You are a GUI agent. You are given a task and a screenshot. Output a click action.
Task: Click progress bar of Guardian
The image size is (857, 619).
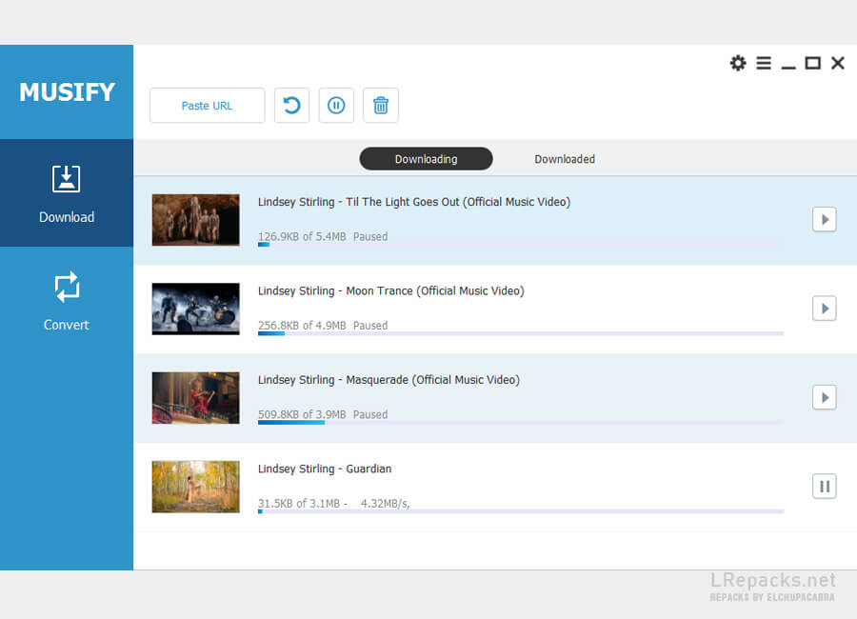[x=521, y=511]
